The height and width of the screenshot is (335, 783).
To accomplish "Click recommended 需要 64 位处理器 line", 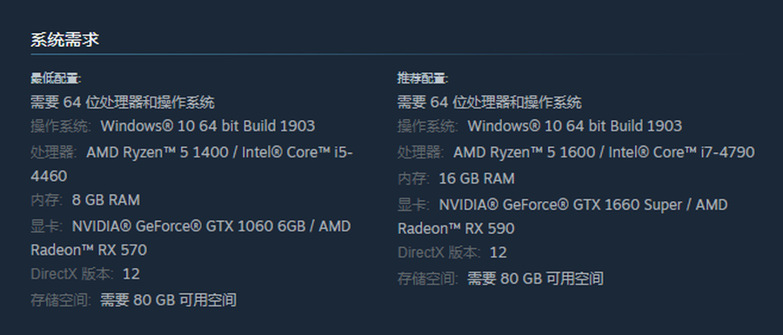I will tap(489, 103).
